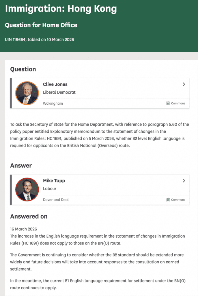Select the Dover and Deal constituency text
This screenshot has width=198, height=296.
[x=56, y=199]
